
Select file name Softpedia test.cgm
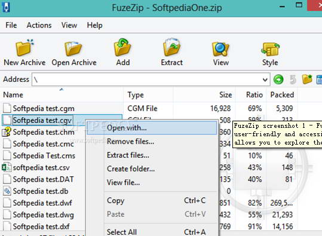[x=44, y=109]
